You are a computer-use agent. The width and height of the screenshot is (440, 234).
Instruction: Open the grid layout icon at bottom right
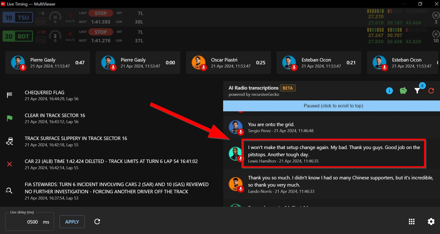(411, 222)
